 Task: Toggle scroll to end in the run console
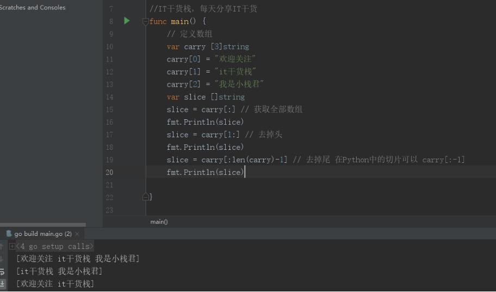point(2,284)
